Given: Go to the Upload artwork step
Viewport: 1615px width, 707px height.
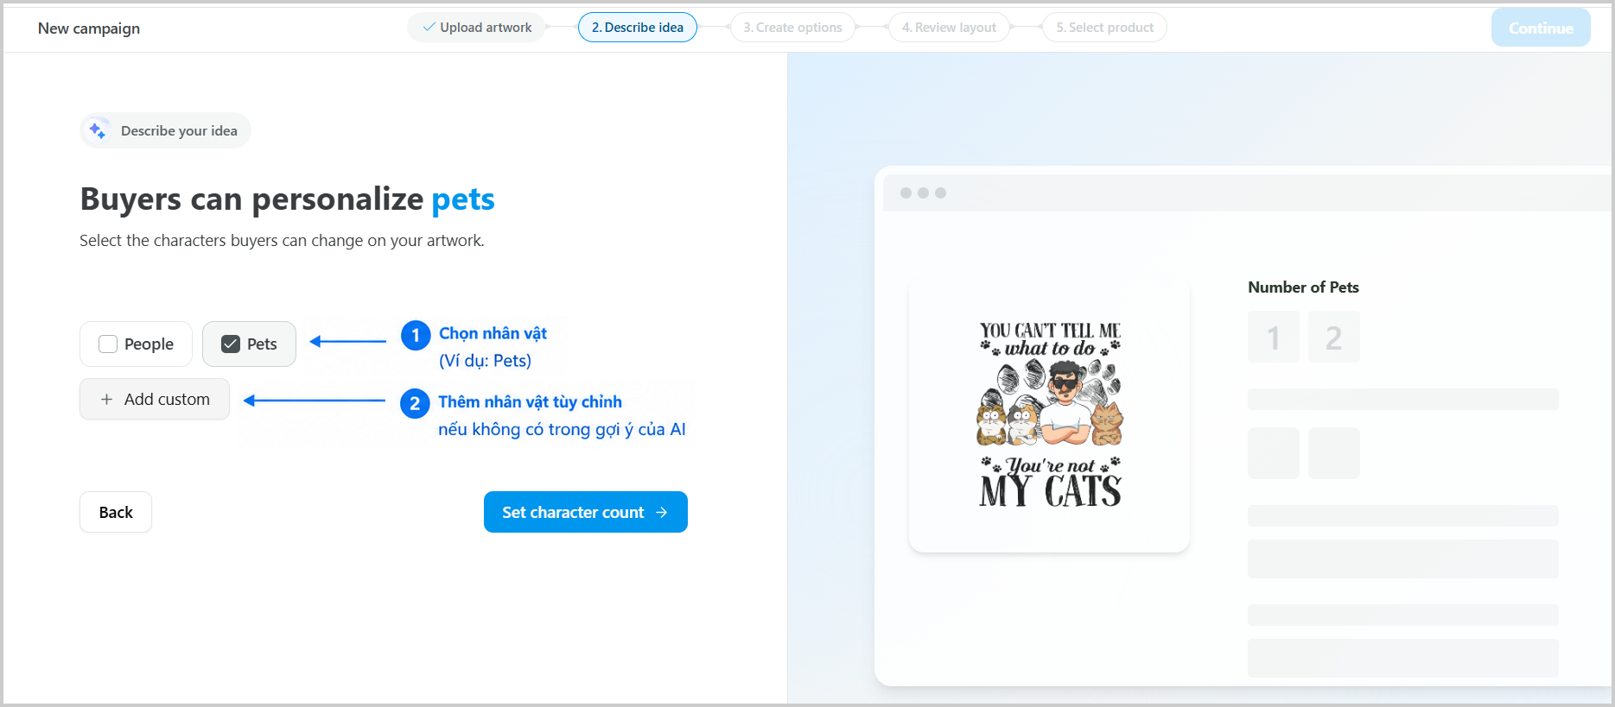Looking at the screenshot, I should 476,28.
